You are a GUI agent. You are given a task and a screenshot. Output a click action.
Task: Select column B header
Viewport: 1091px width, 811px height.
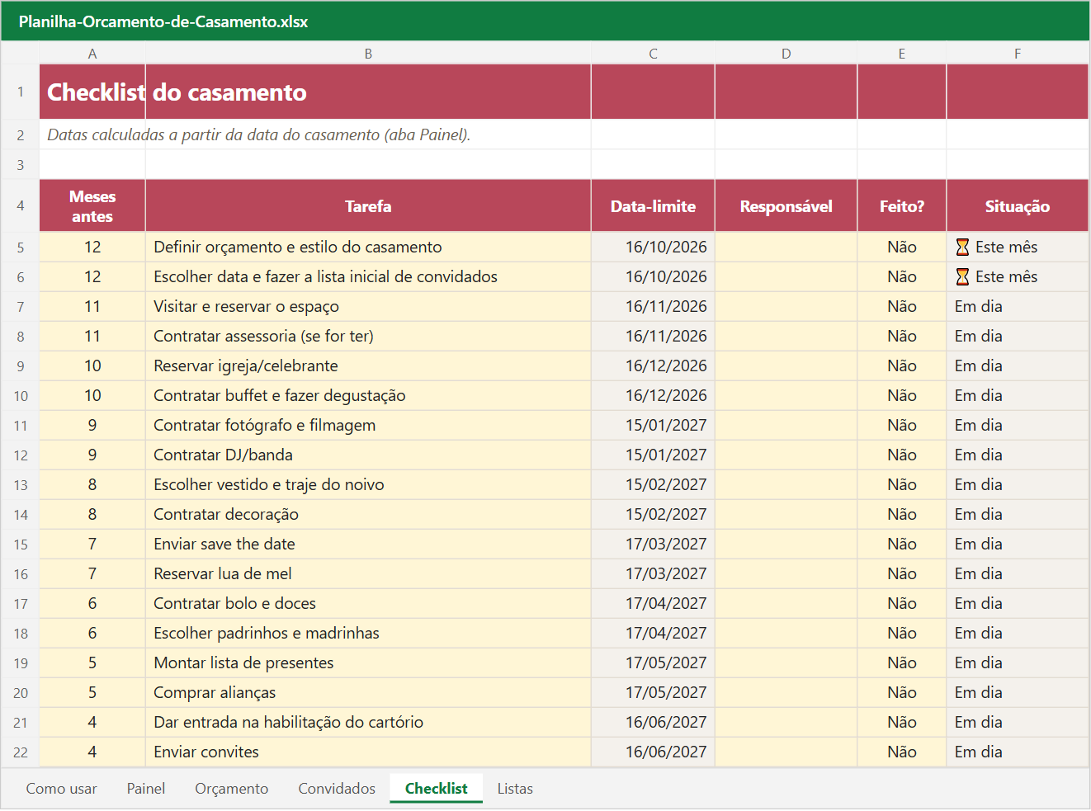pos(368,54)
